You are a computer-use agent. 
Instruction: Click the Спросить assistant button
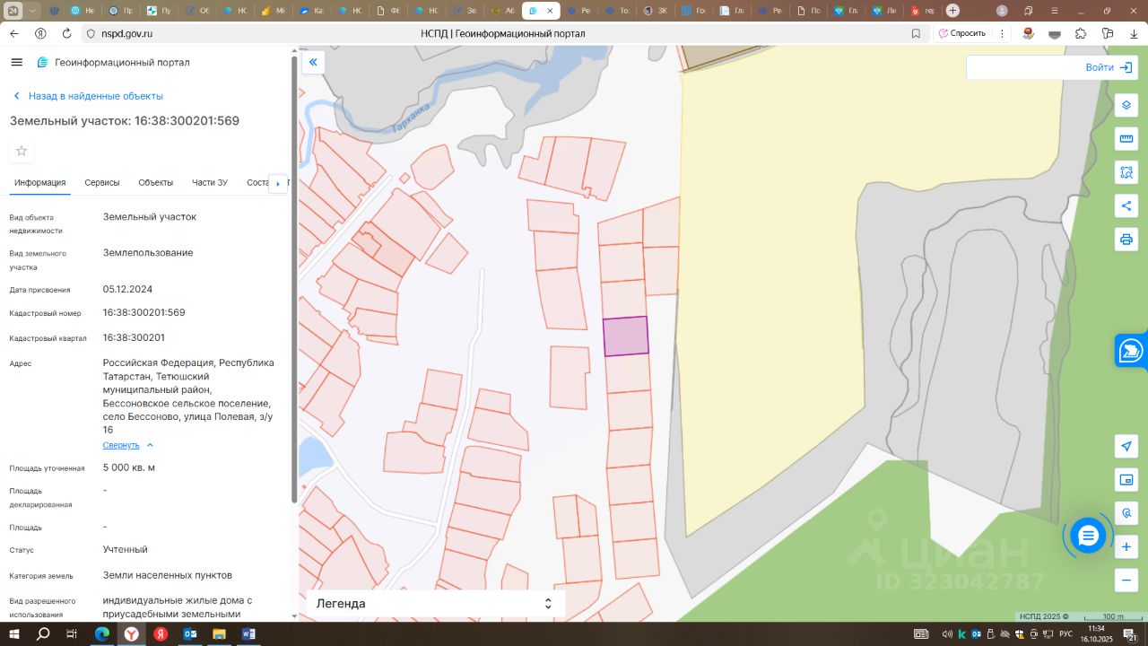tap(961, 33)
